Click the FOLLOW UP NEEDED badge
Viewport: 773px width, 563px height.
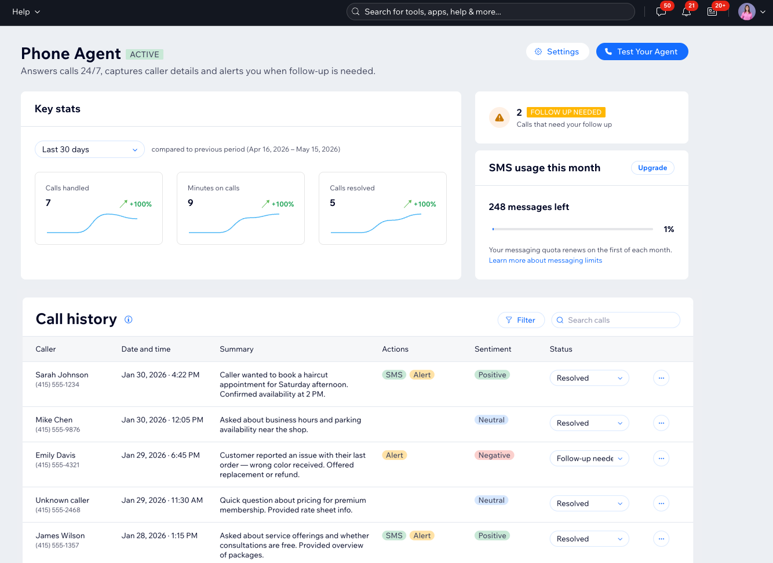pos(566,112)
